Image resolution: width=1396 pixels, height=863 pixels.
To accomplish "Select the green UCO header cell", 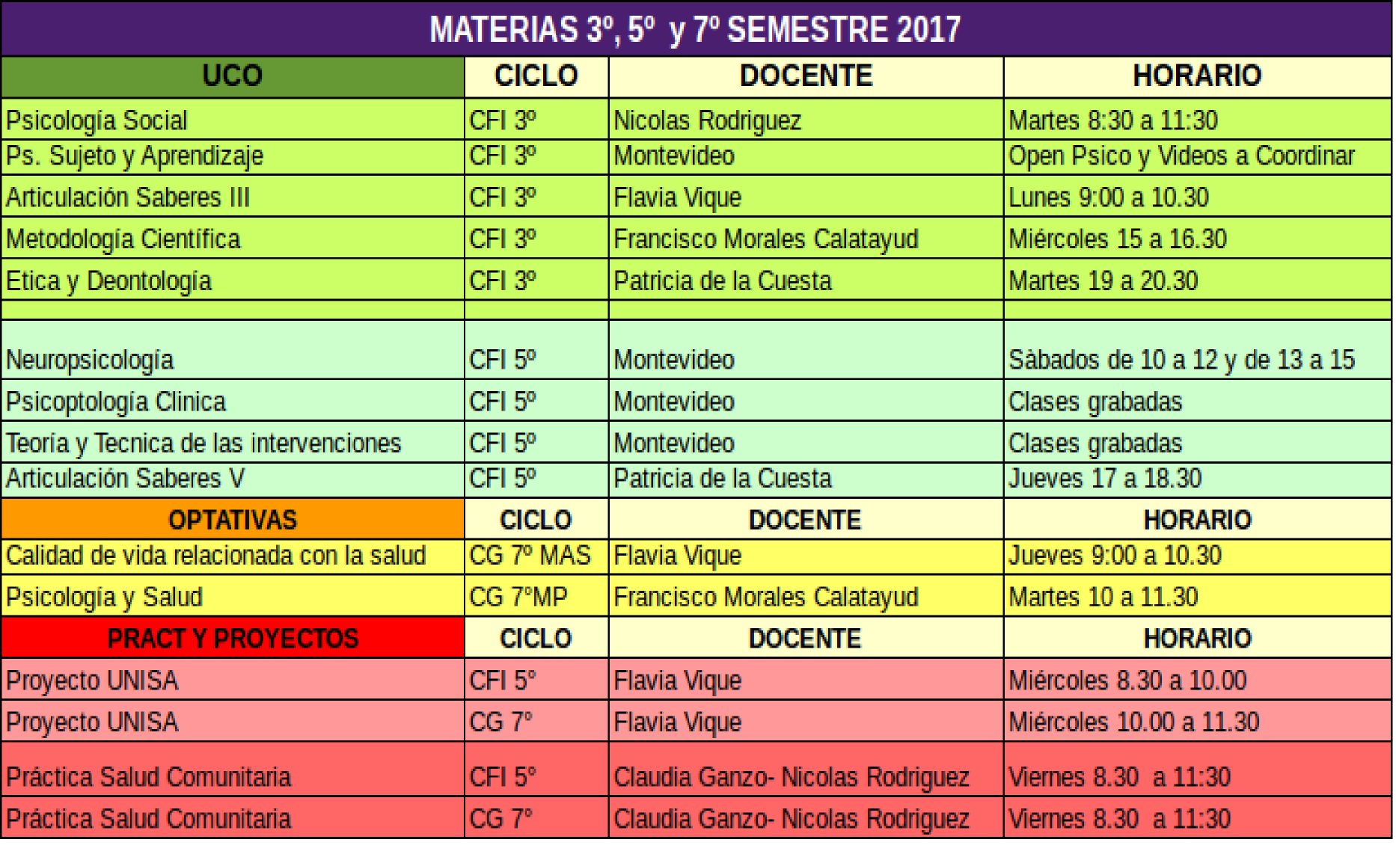I will click(233, 76).
